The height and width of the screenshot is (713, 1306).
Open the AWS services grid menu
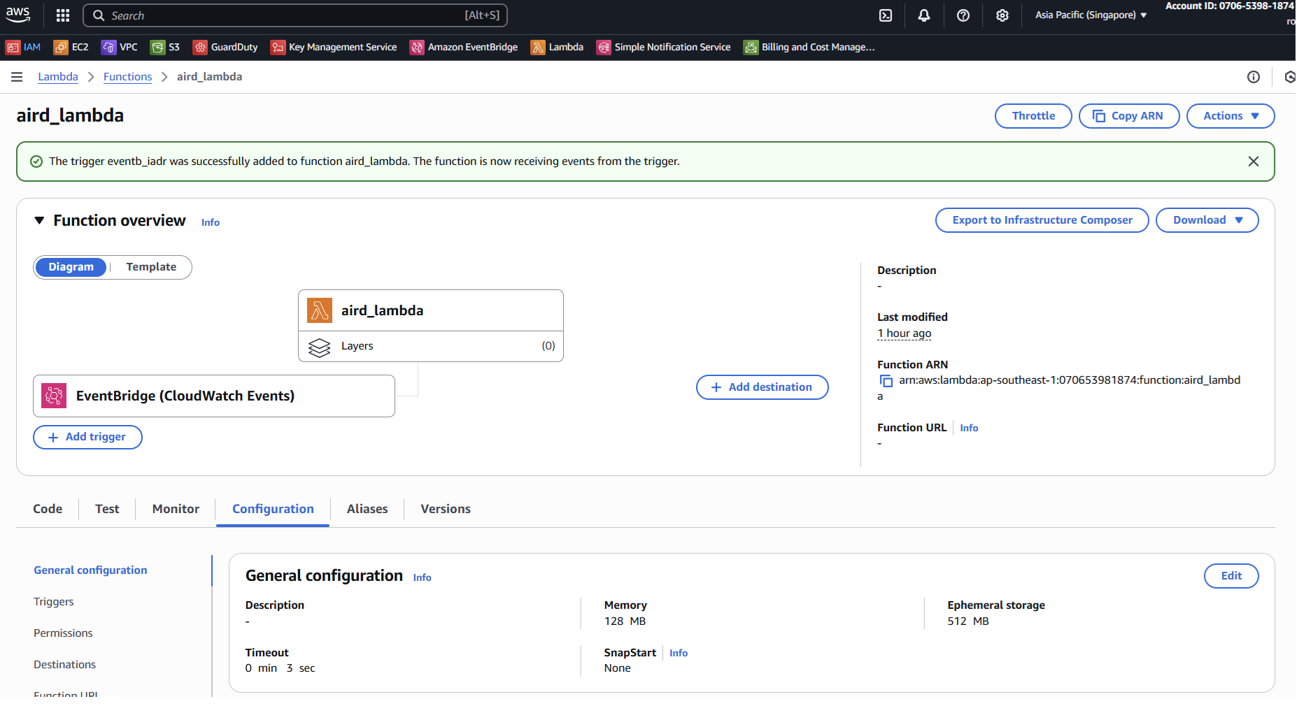(x=63, y=15)
